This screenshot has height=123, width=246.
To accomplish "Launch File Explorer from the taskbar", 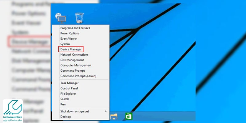I will [x=114, y=117].
